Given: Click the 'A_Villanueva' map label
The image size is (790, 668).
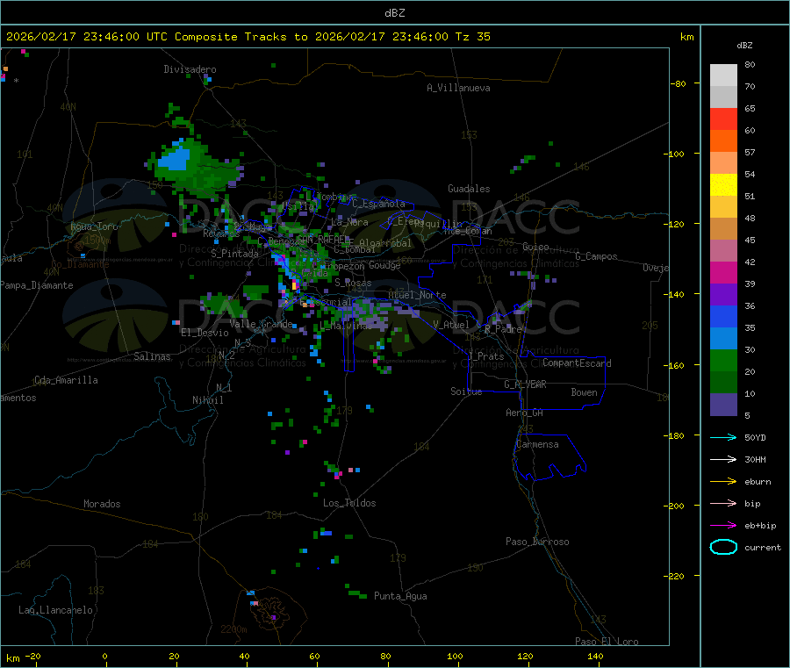Looking at the screenshot, I should click(458, 88).
